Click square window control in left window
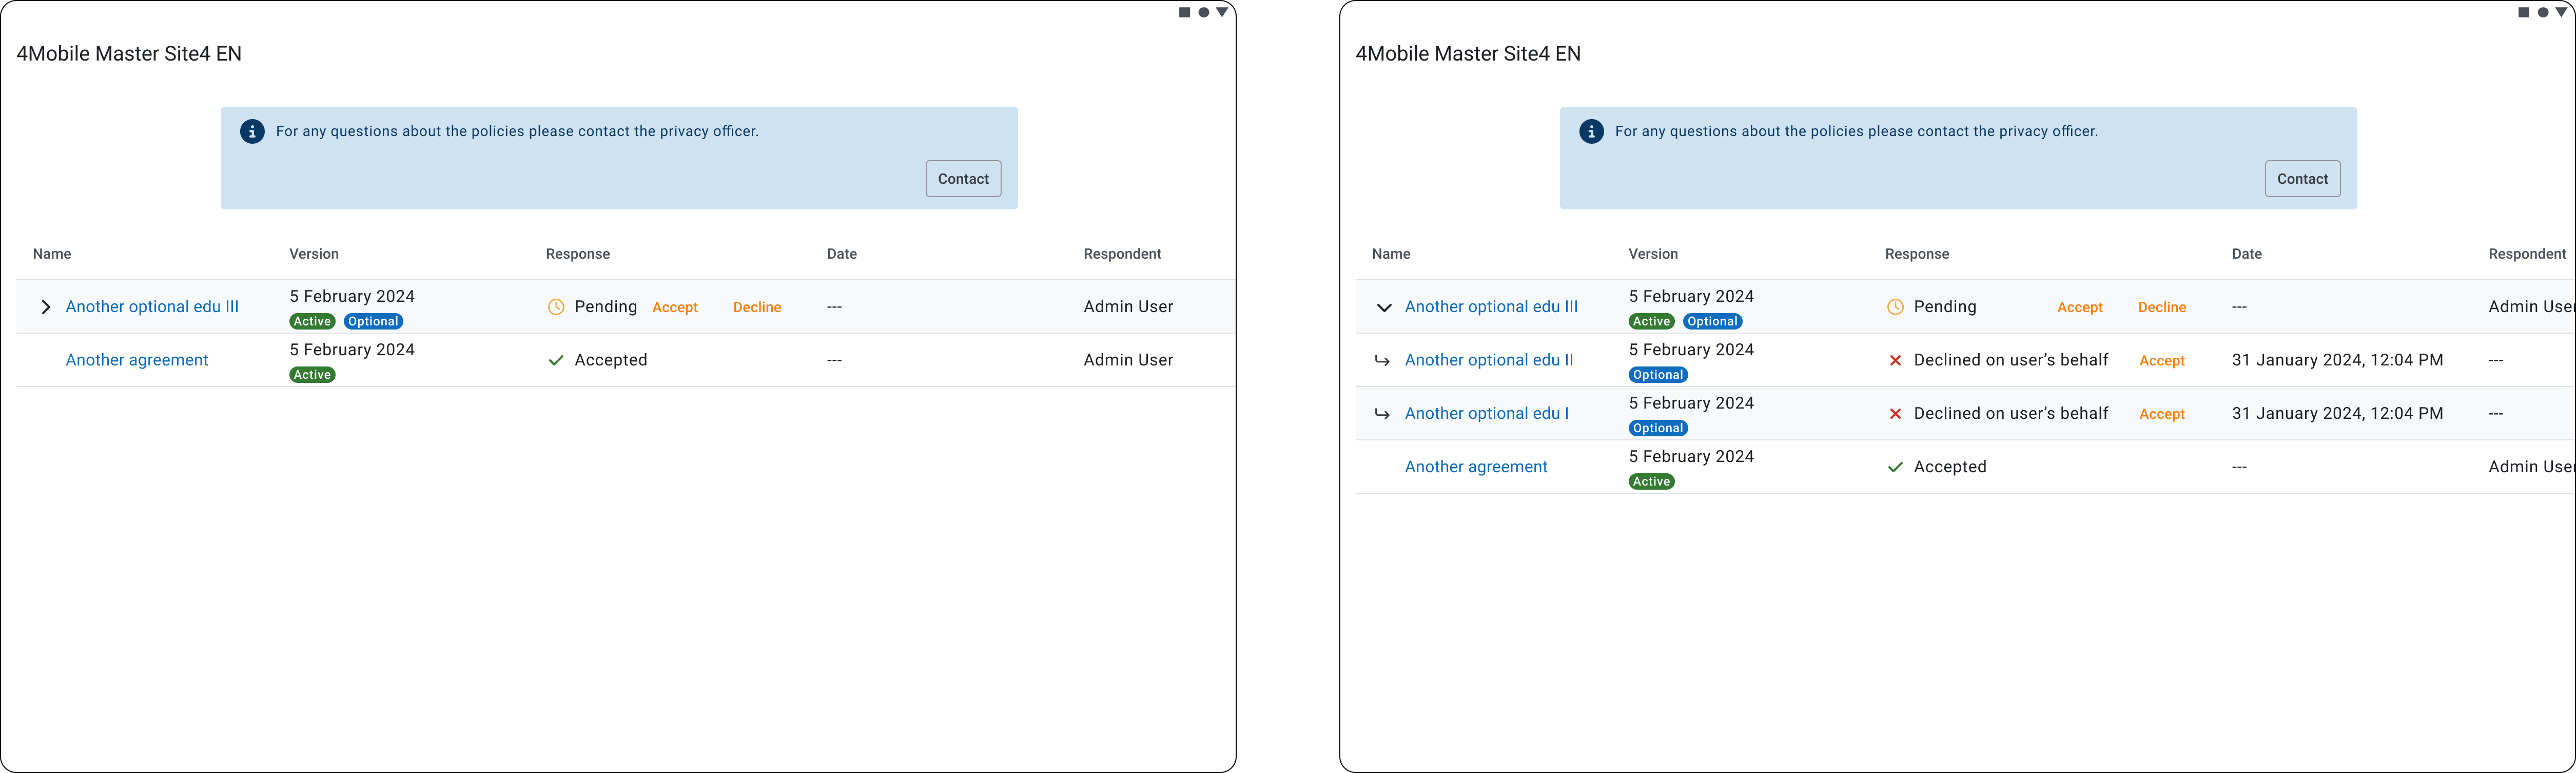Viewport: 2576px width, 773px height. tap(1185, 13)
